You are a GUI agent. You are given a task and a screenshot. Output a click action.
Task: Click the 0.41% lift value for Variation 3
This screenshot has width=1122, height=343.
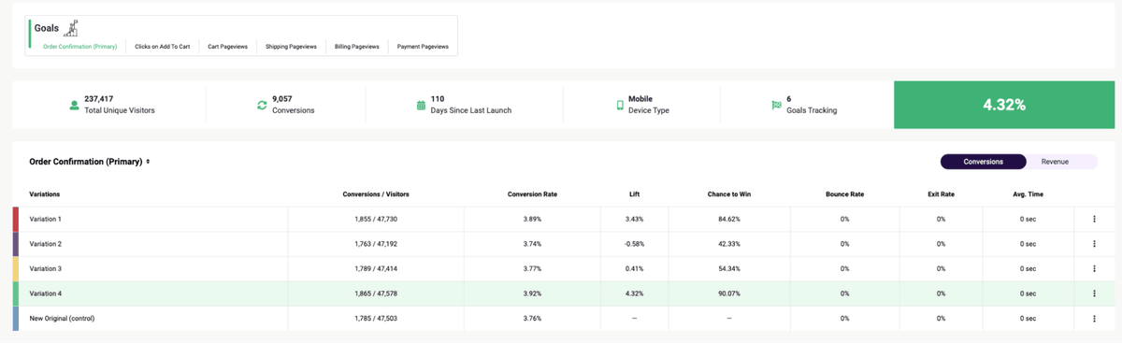coord(635,268)
